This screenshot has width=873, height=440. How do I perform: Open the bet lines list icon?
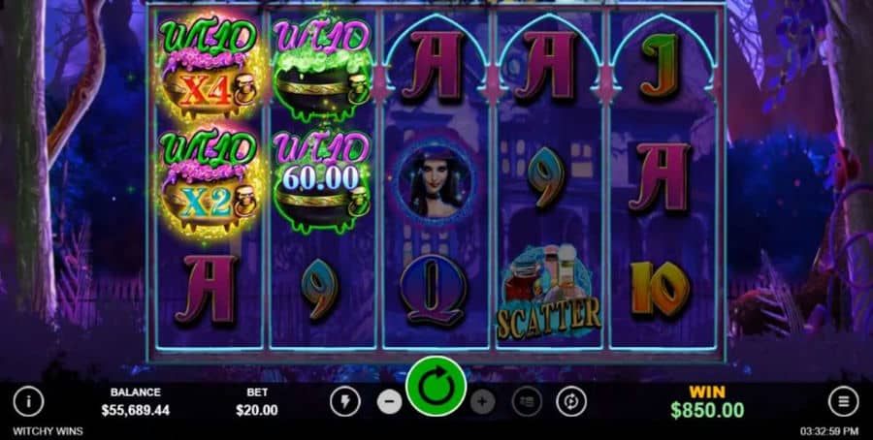(x=527, y=401)
